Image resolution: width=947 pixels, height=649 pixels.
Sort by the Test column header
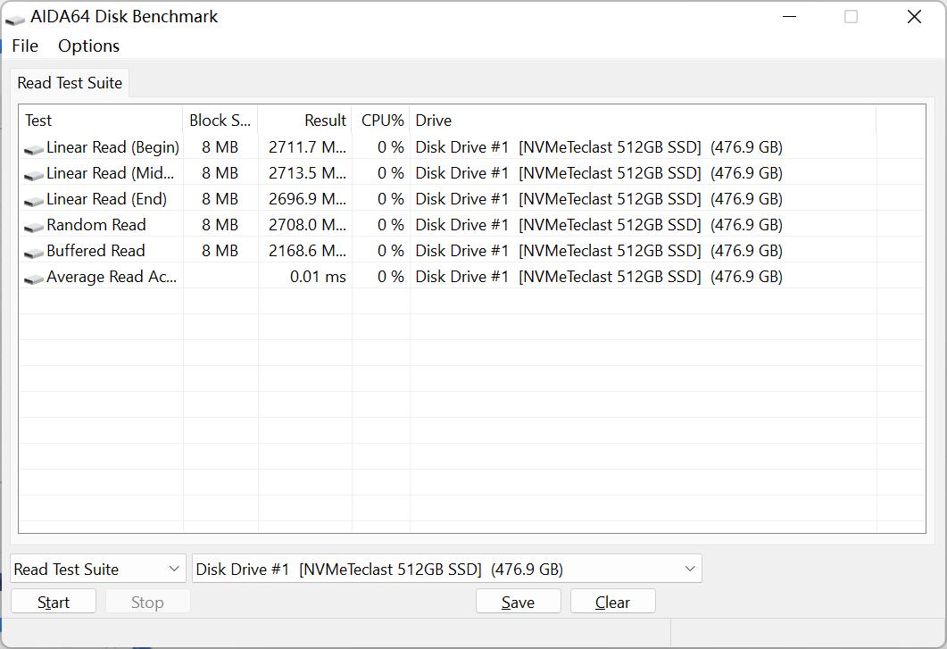[101, 121]
